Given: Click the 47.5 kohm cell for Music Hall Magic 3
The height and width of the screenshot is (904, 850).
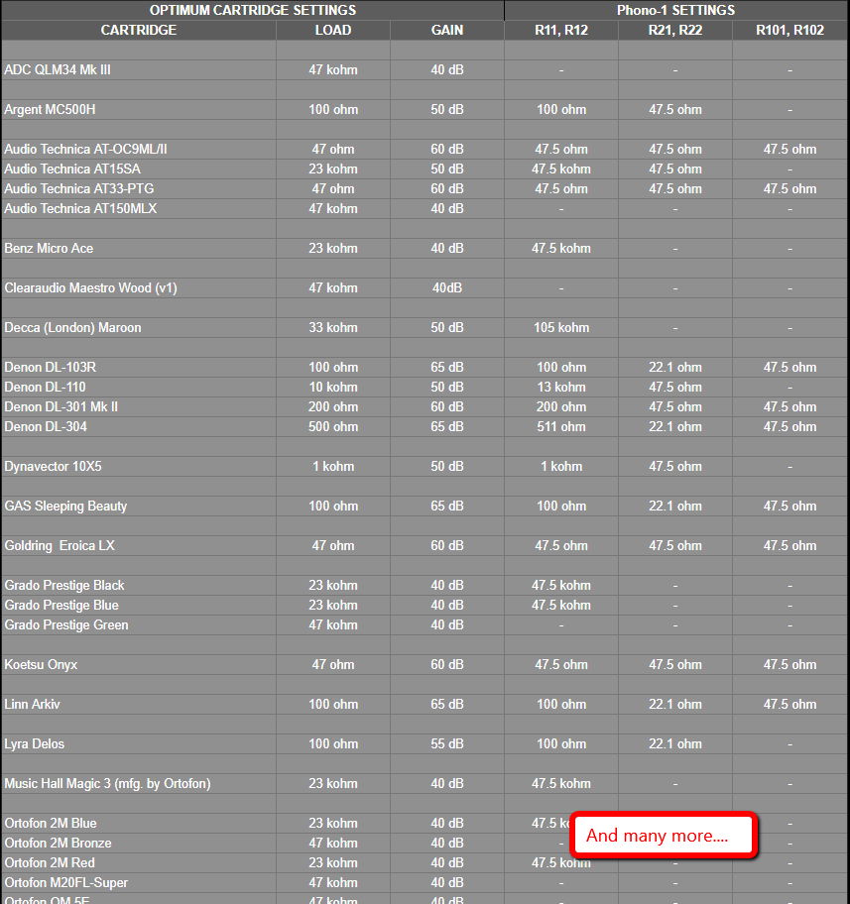Looking at the screenshot, I should (x=561, y=783).
